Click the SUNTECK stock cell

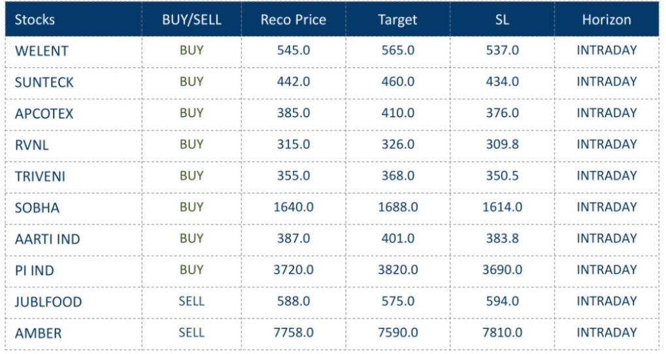click(x=44, y=82)
